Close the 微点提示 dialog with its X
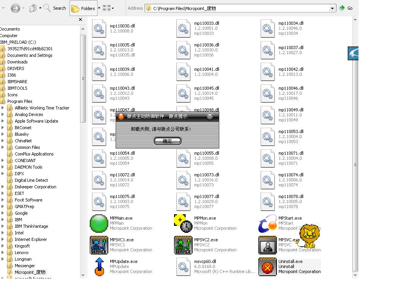 pos(210,116)
